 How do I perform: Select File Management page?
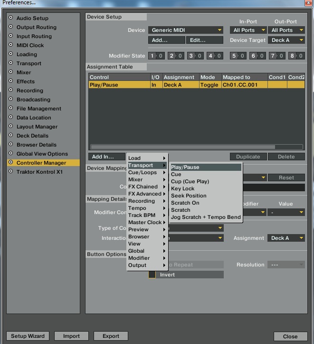(39, 108)
